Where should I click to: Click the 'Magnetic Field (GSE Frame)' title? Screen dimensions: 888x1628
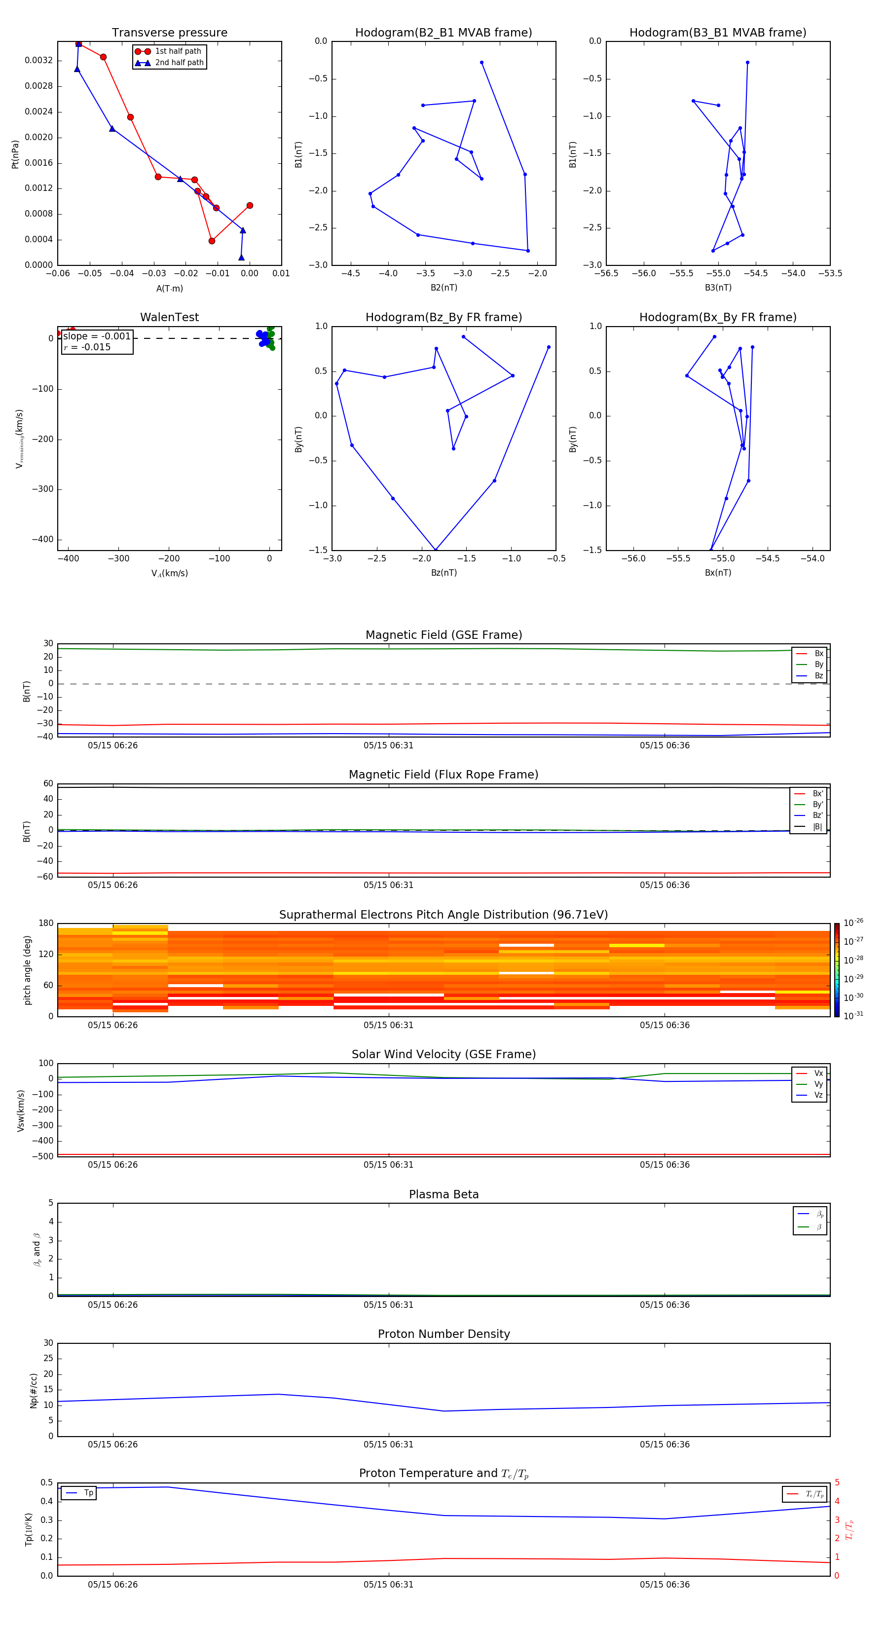444,635
